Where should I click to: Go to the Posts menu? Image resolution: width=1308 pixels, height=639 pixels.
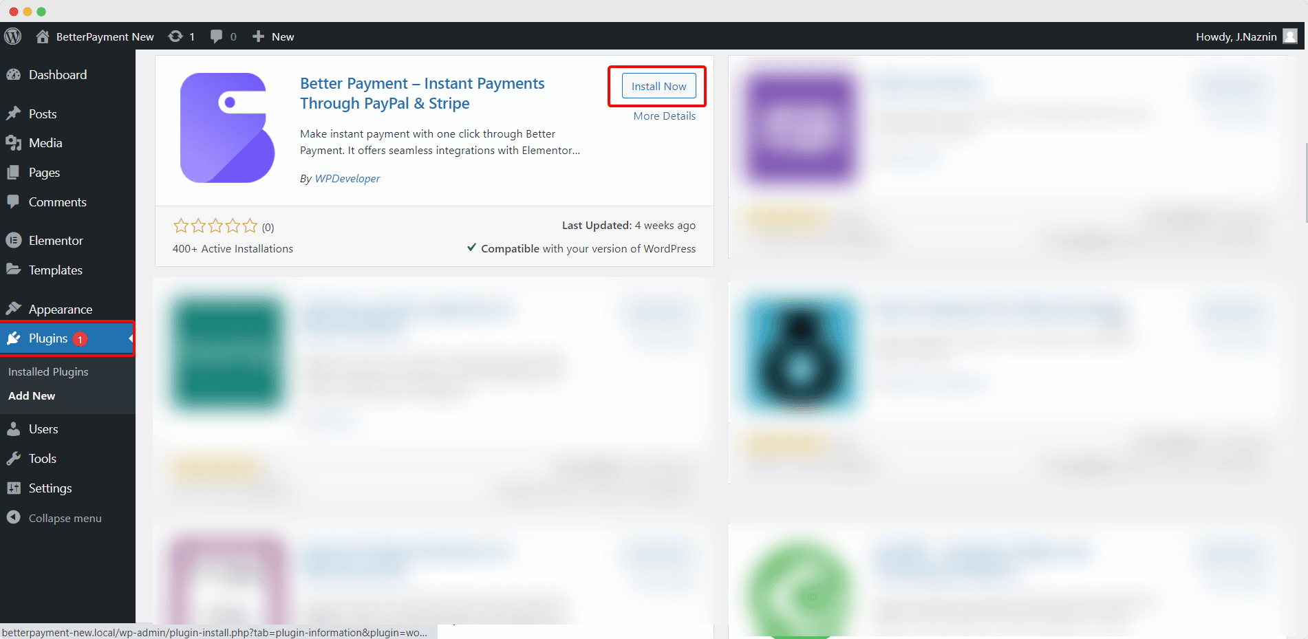point(43,114)
